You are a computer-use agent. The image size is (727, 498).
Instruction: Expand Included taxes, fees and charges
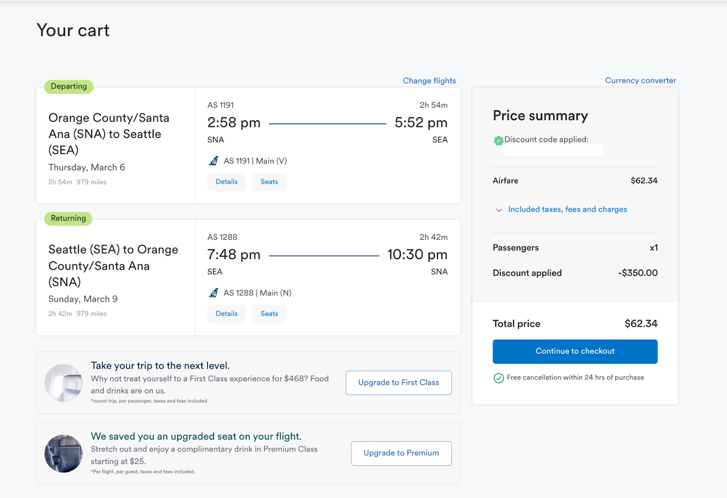point(567,209)
